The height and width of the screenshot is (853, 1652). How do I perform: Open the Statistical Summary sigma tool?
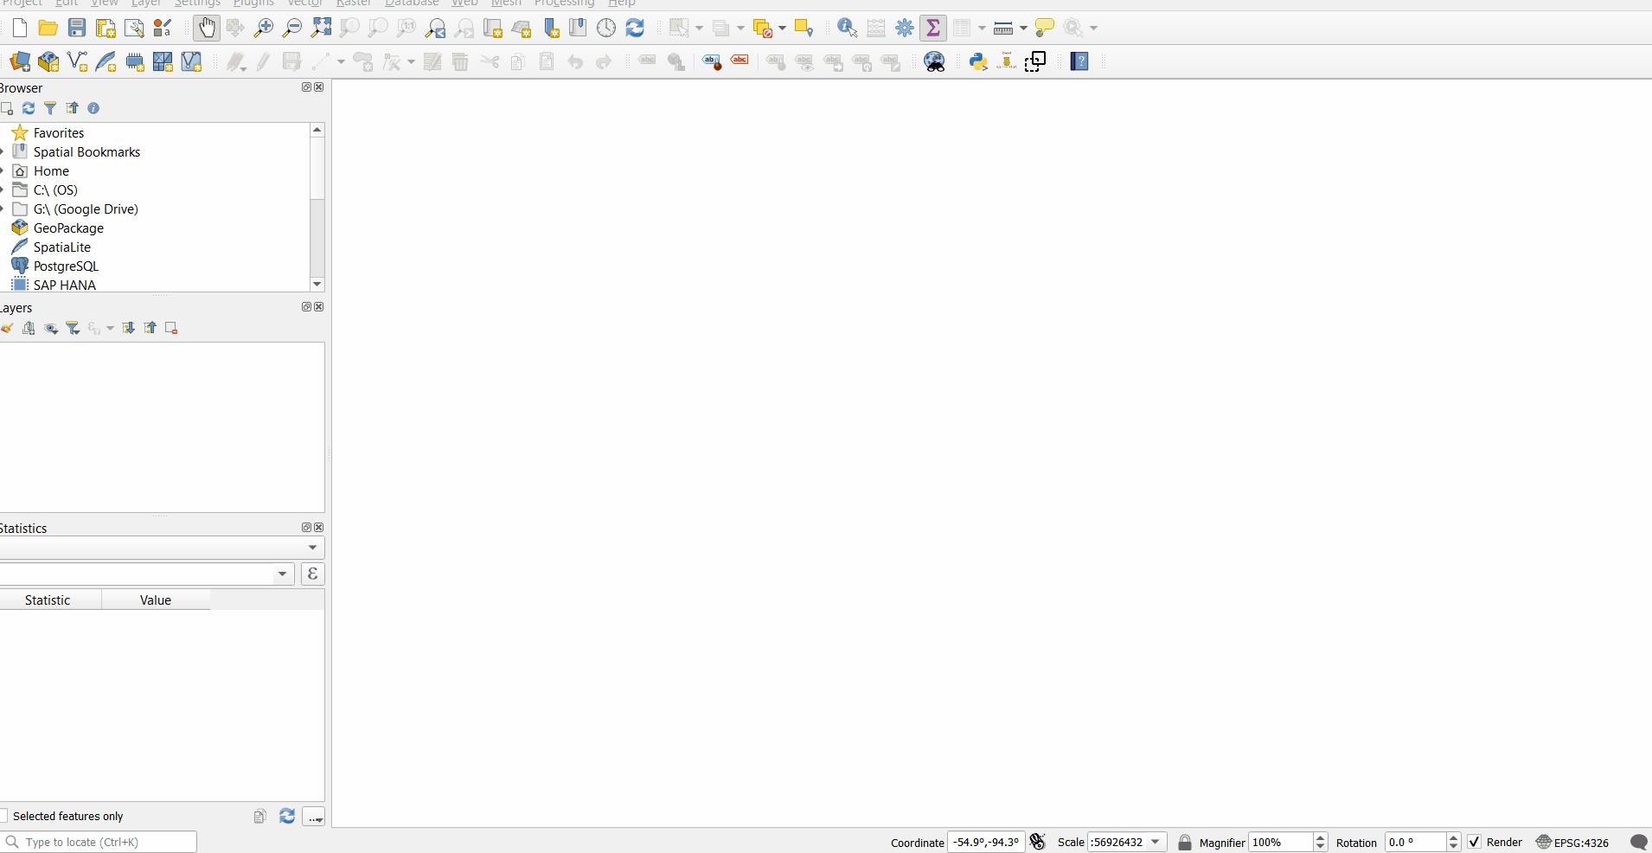coord(933,29)
